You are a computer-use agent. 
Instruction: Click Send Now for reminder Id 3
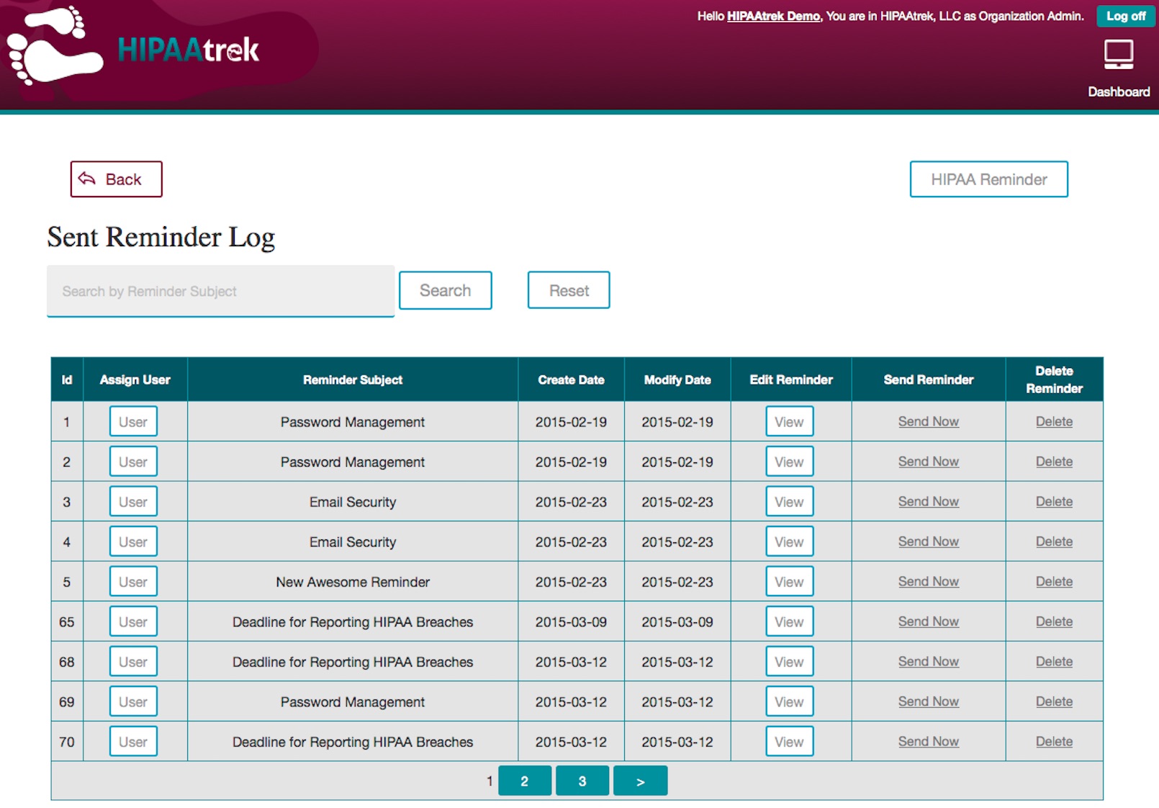[x=928, y=502]
